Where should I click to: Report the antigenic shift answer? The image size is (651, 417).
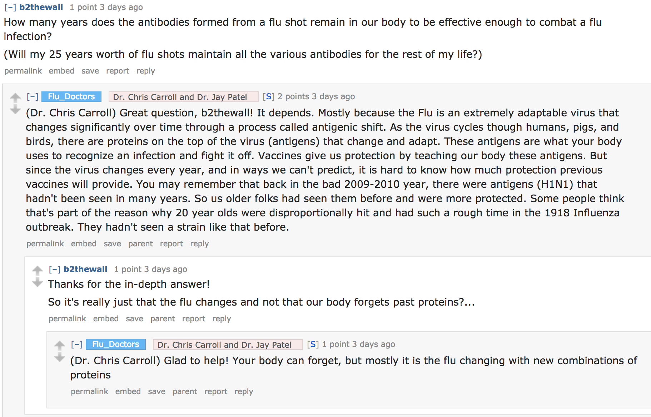(x=171, y=243)
